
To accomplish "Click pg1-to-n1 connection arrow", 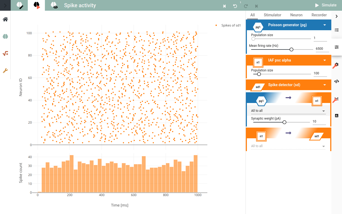I will pyautogui.click(x=288, y=98).
